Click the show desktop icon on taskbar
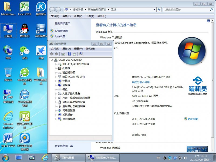The height and width of the screenshot is (162, 216). (x=19, y=158)
